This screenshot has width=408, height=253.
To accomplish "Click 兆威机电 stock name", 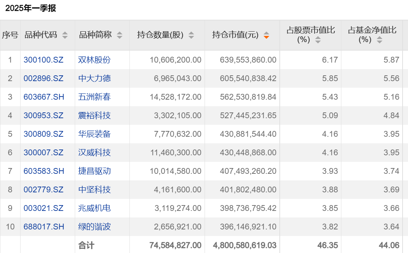I will click(95, 208).
